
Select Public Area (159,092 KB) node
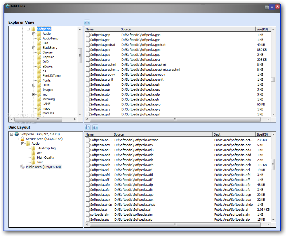(44, 167)
